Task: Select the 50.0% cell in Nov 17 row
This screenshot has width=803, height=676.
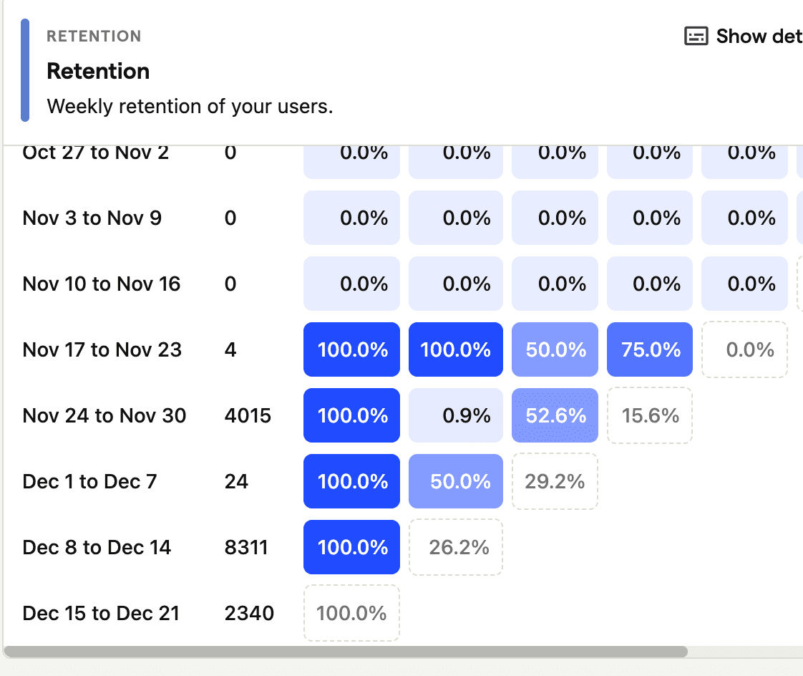Action: click(x=555, y=349)
